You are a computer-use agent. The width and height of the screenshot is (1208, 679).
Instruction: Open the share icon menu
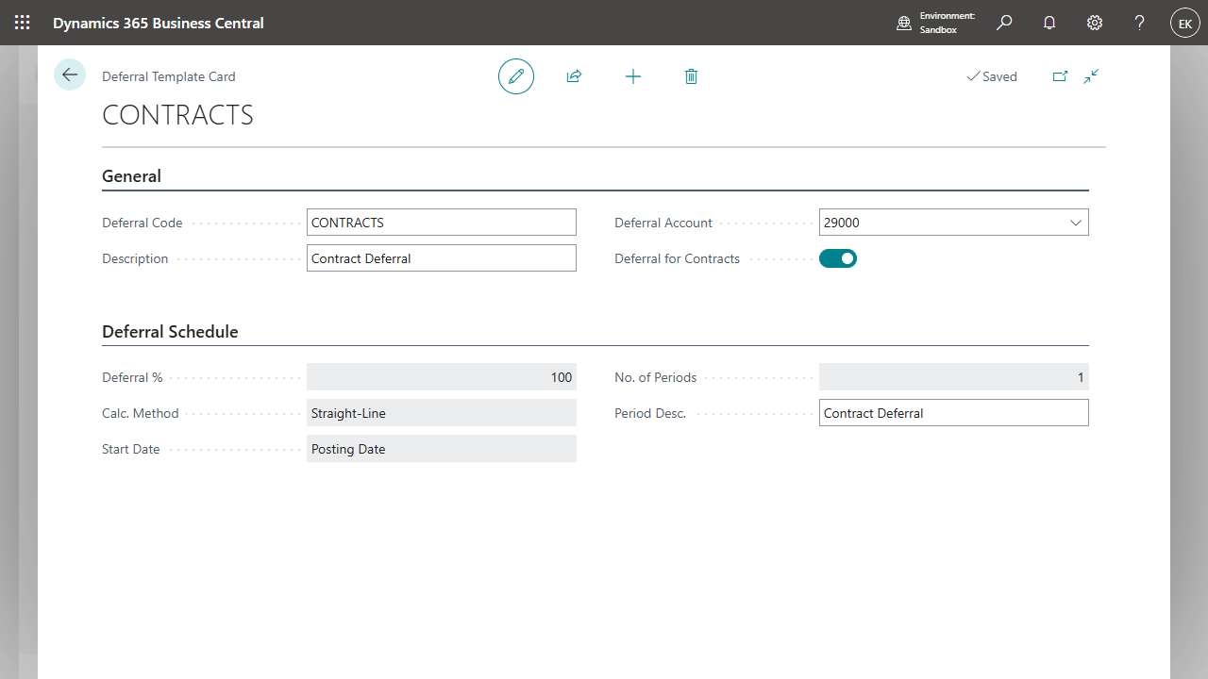(574, 76)
